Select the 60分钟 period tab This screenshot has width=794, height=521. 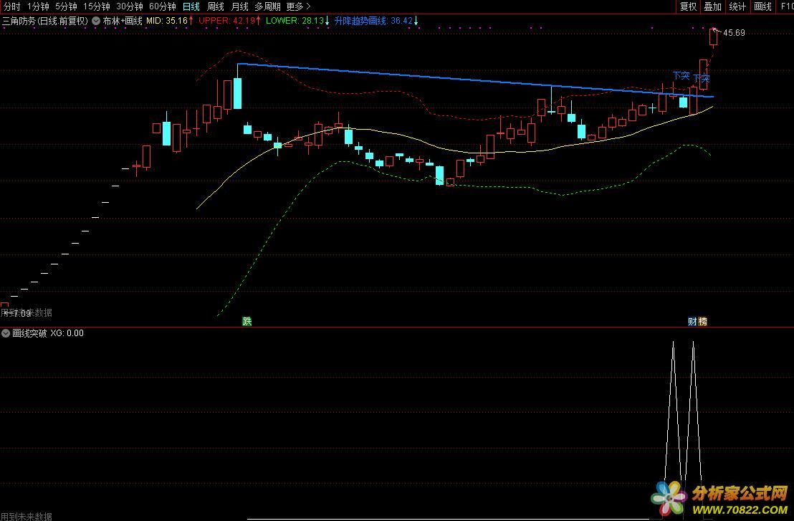pos(162,6)
